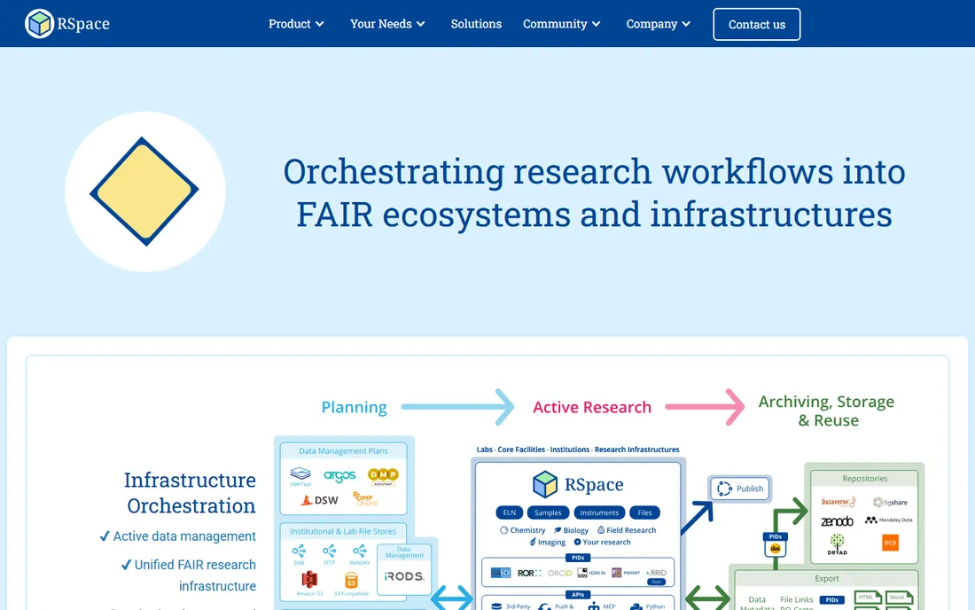Click 'Unified FAIR research infrastructure' item
975x610 pixels.
pyautogui.click(x=189, y=575)
